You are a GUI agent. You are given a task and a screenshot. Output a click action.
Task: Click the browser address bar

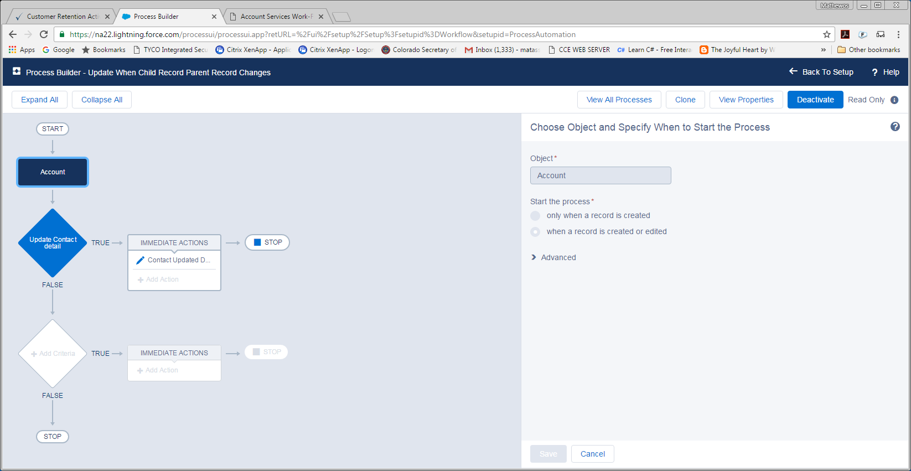tap(443, 34)
